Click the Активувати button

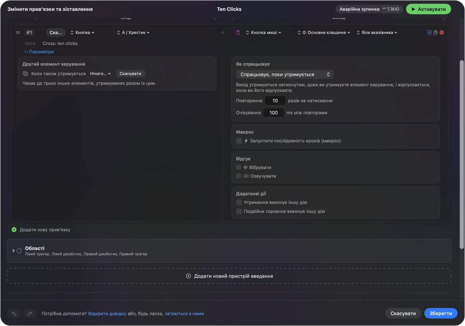coord(428,9)
